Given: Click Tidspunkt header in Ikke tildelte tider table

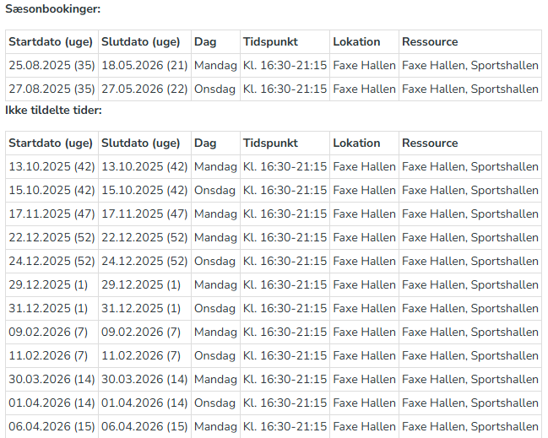Looking at the screenshot, I should coord(270,143).
